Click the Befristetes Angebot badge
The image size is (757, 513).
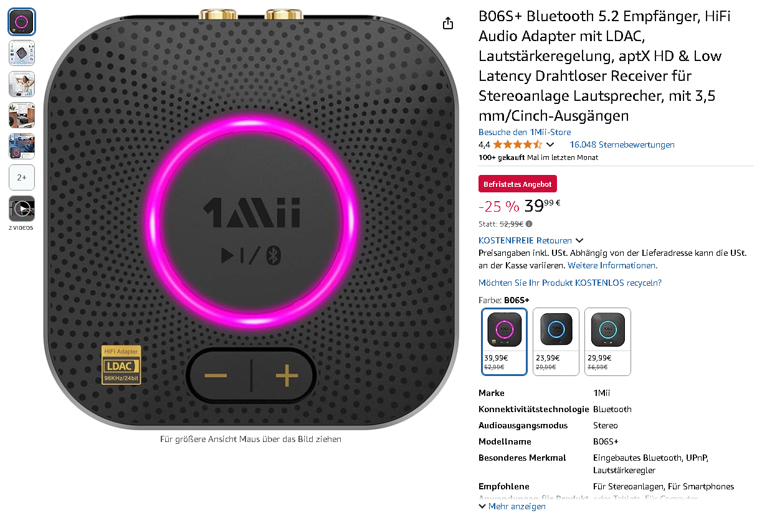click(x=518, y=184)
